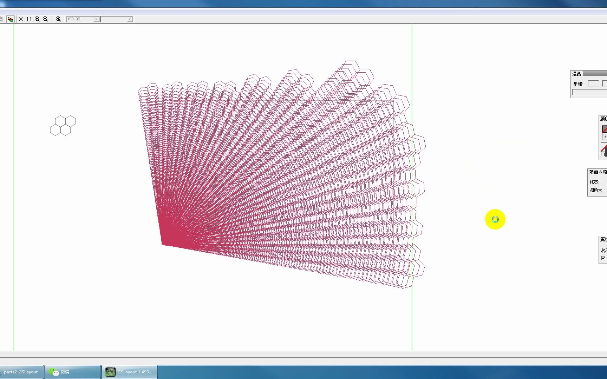Click the zoom out magnifier

coord(45,19)
